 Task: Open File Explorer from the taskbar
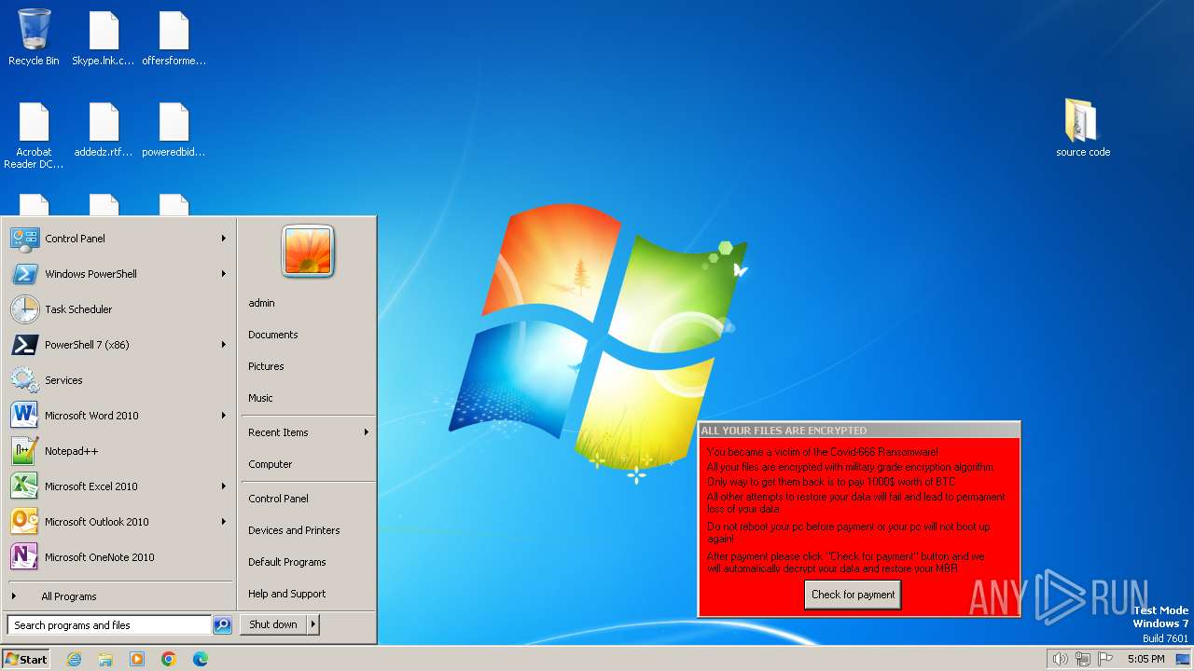(x=105, y=659)
